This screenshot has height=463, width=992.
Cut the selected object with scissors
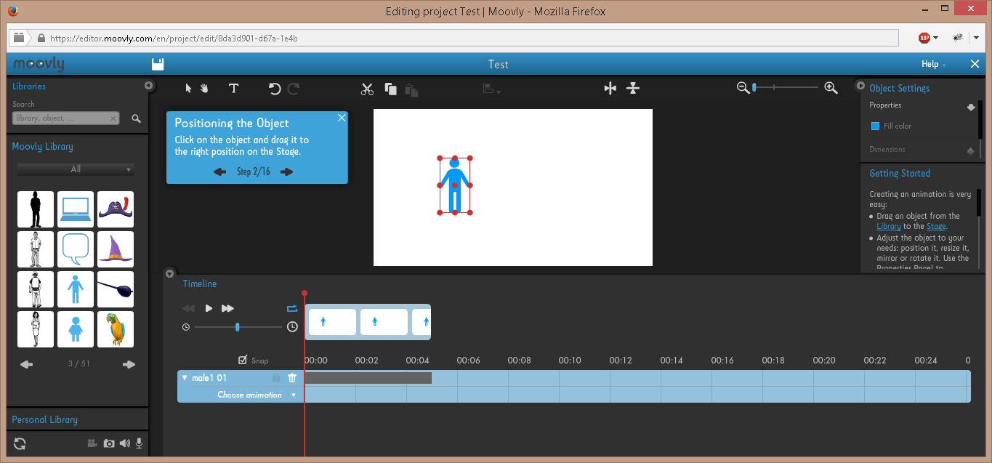[x=367, y=89]
